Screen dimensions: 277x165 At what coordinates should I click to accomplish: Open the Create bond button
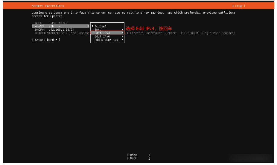coord(46,40)
